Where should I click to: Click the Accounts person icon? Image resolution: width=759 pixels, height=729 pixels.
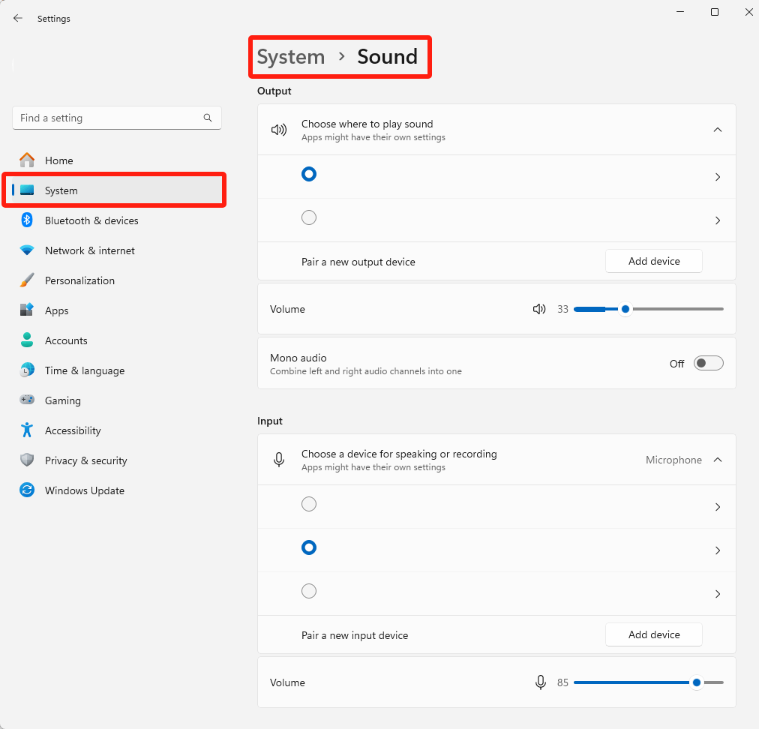click(27, 340)
